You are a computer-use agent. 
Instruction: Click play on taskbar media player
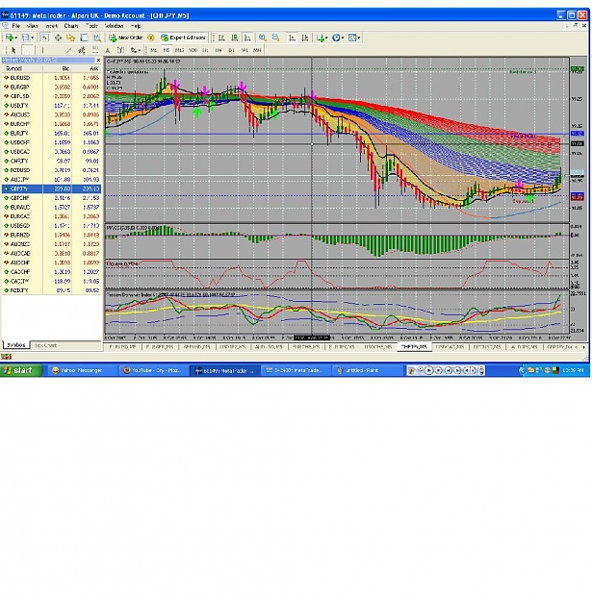click(x=428, y=370)
